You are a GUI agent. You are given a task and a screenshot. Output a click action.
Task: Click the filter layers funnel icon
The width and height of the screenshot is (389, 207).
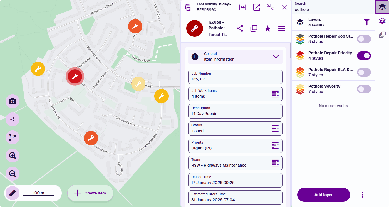(x=367, y=22)
